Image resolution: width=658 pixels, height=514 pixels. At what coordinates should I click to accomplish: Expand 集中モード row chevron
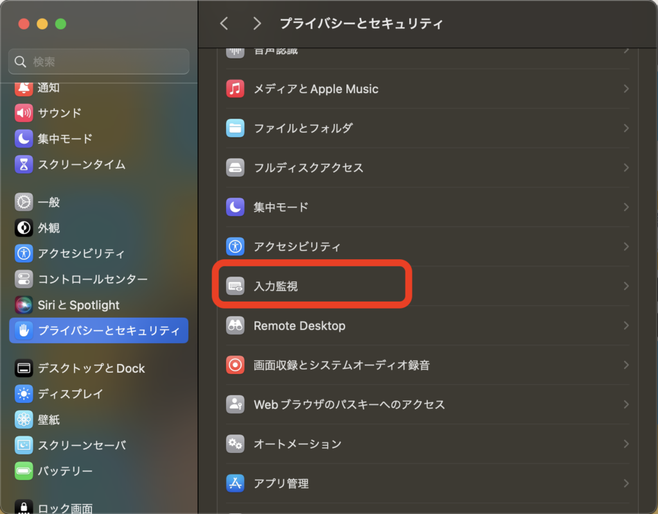(626, 207)
